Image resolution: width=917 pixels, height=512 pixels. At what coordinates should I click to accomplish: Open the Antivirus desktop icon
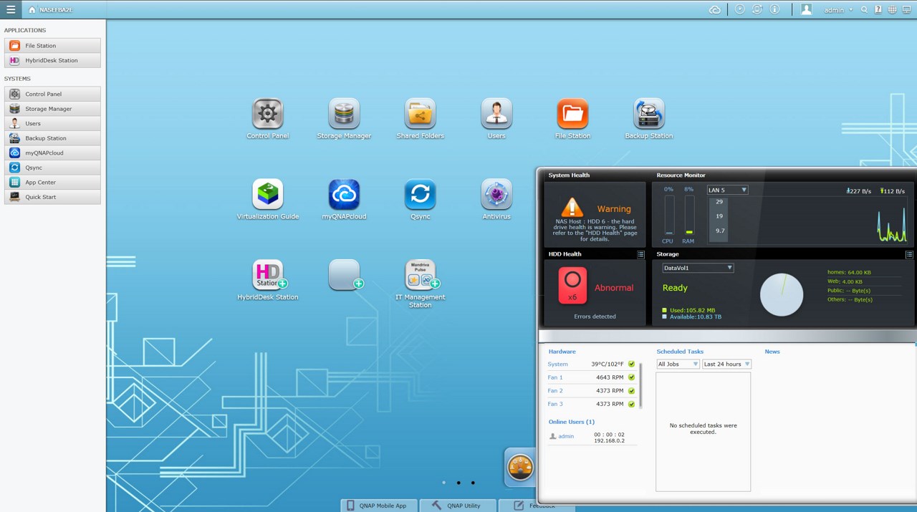pos(496,200)
